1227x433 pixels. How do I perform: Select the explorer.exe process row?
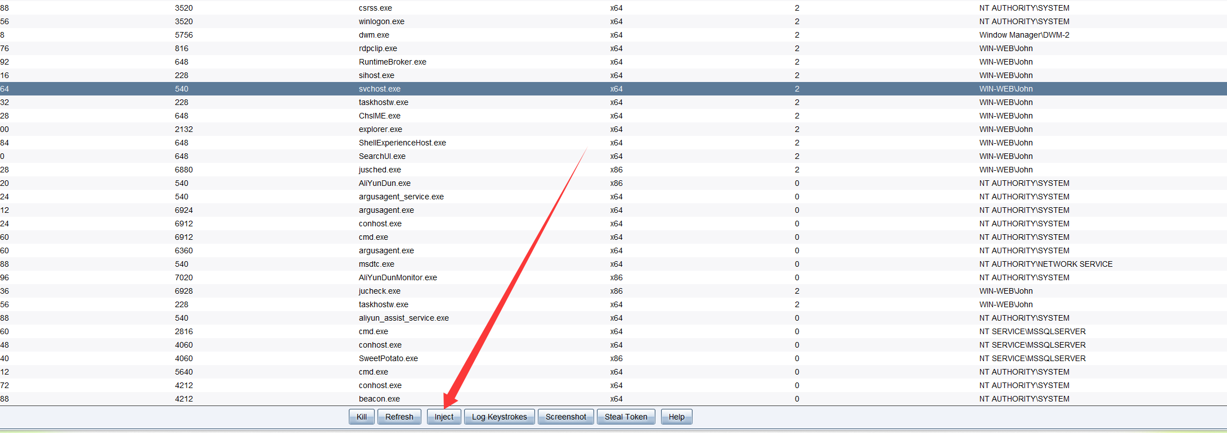click(380, 129)
